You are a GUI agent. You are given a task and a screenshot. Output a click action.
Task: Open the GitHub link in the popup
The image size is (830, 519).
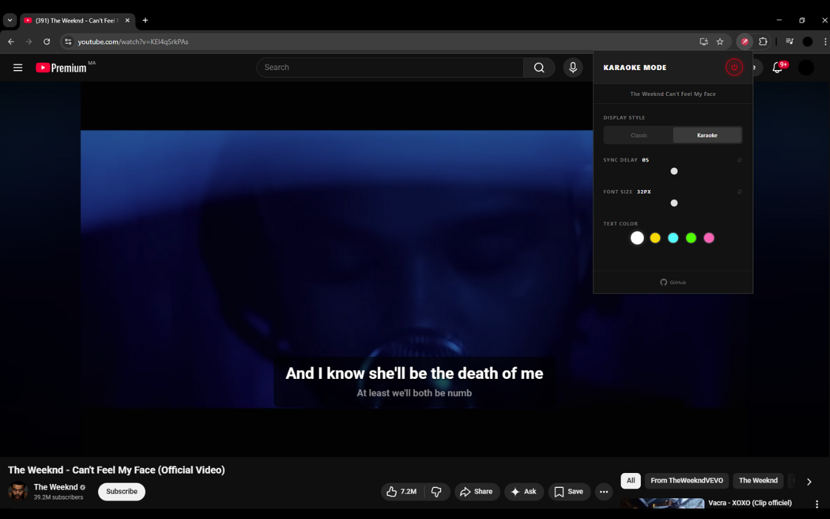coord(673,282)
